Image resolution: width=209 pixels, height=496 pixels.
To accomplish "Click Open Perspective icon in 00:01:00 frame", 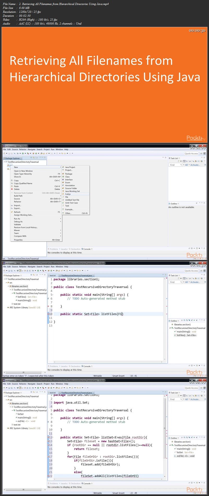I will tap(201, 153).
